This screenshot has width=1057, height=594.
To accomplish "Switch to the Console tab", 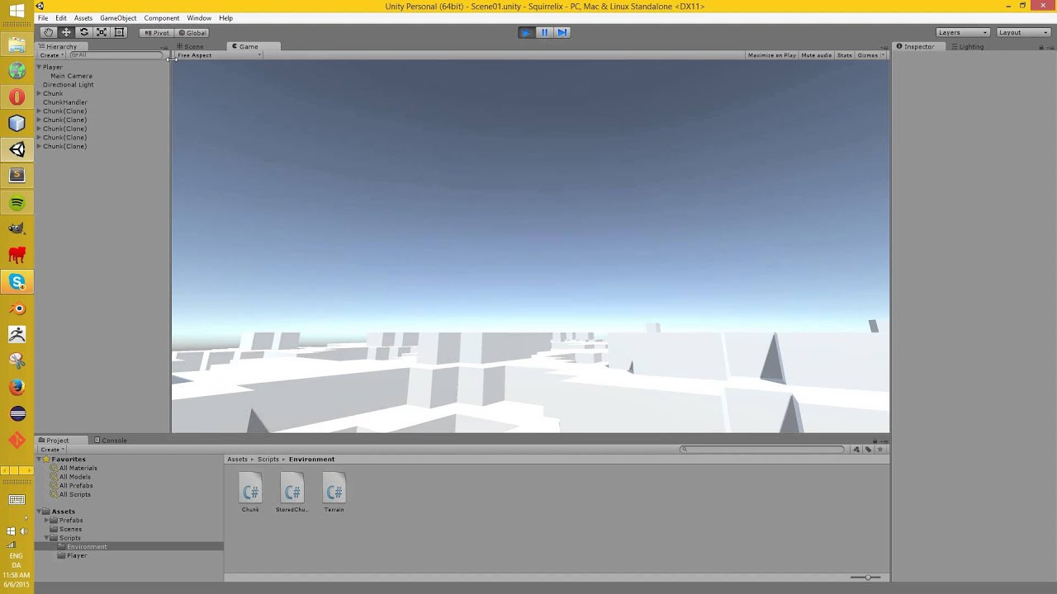I will pos(111,441).
